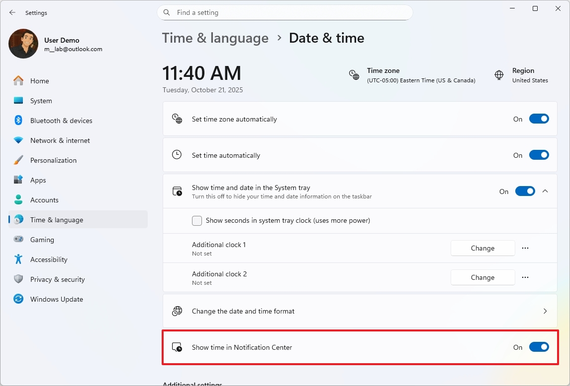Click Change for Additional clock 1

(482, 248)
